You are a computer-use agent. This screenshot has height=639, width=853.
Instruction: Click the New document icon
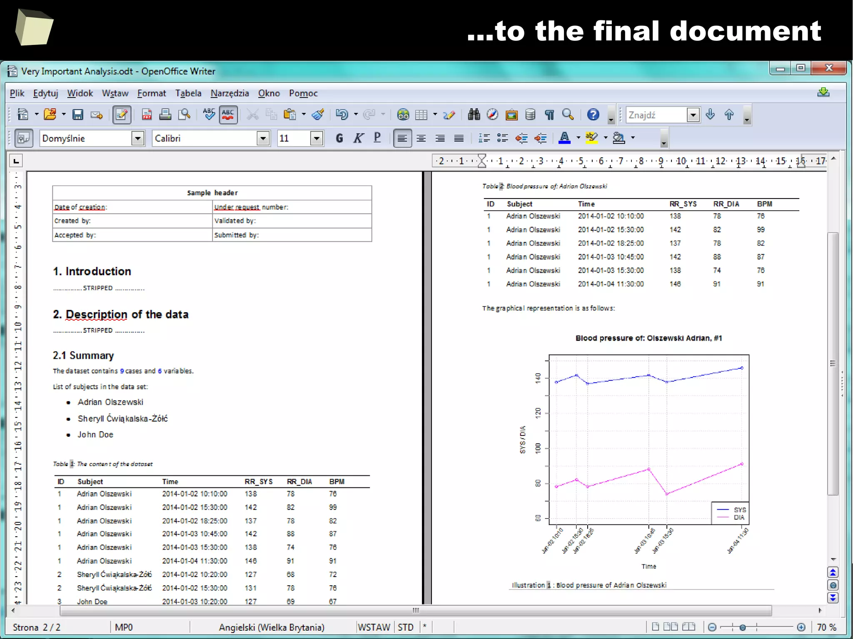[x=23, y=114]
